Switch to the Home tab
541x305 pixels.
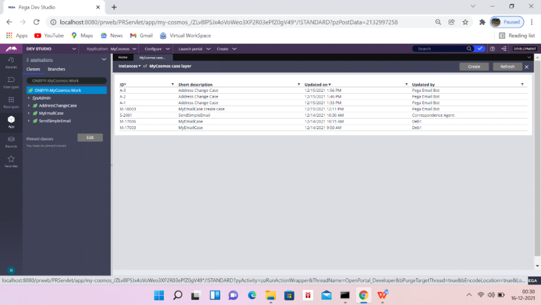[x=123, y=57]
